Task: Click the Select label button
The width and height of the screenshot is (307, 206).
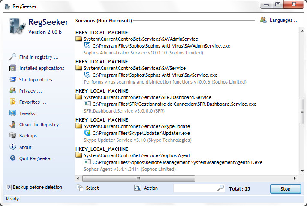Action: pos(93,188)
